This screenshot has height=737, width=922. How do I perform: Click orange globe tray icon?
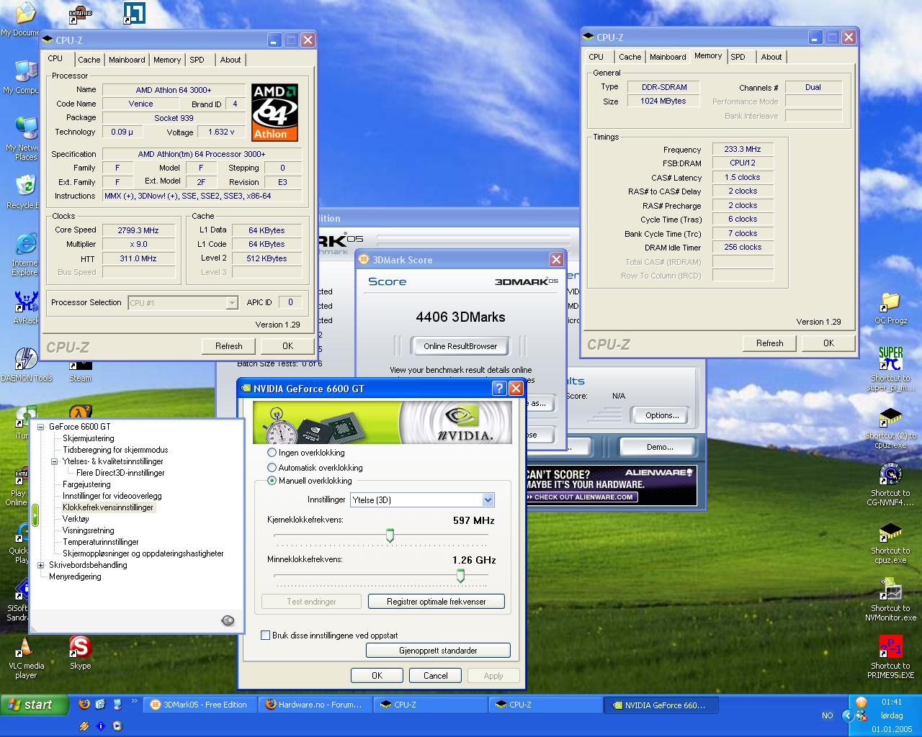click(x=861, y=702)
